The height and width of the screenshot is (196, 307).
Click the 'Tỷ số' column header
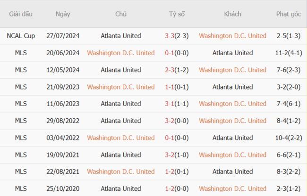(177, 14)
